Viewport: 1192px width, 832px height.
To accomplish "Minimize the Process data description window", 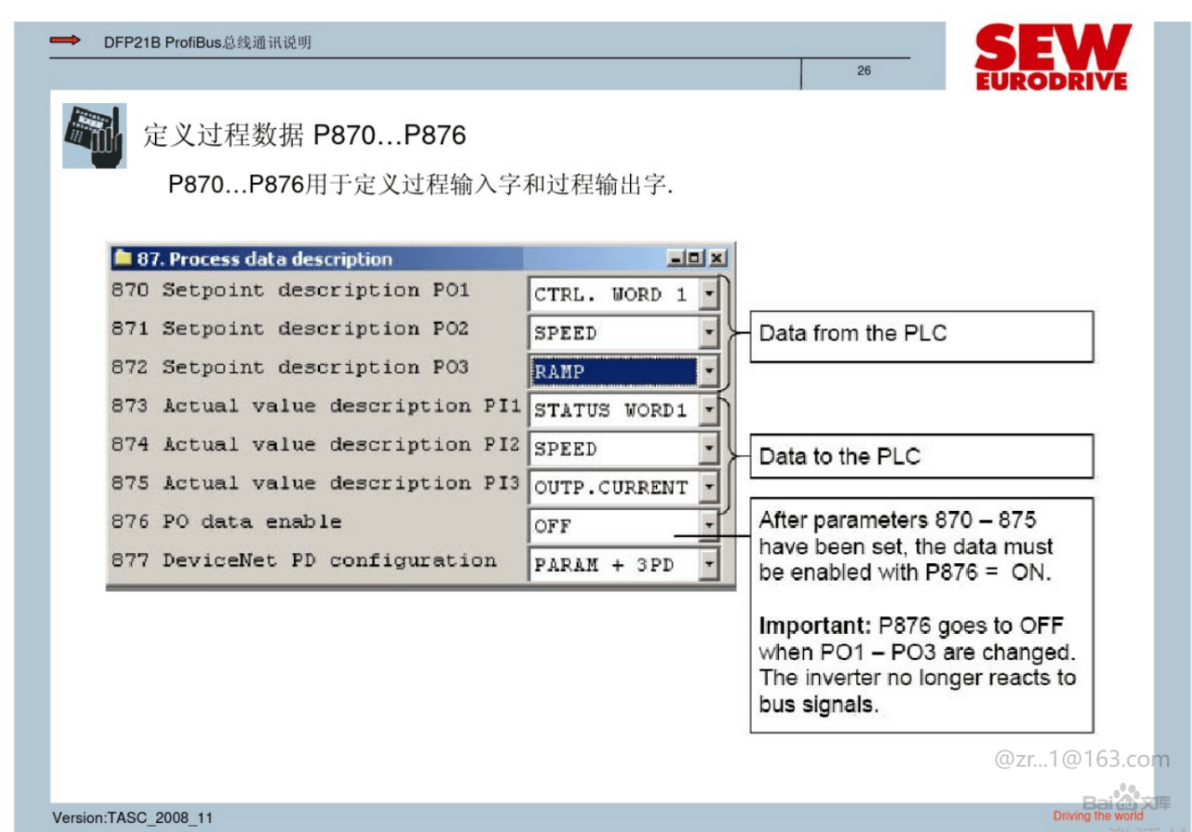I will pyautogui.click(x=677, y=258).
